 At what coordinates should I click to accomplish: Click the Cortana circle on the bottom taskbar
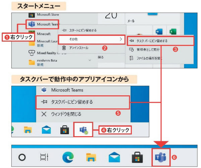point(22,157)
